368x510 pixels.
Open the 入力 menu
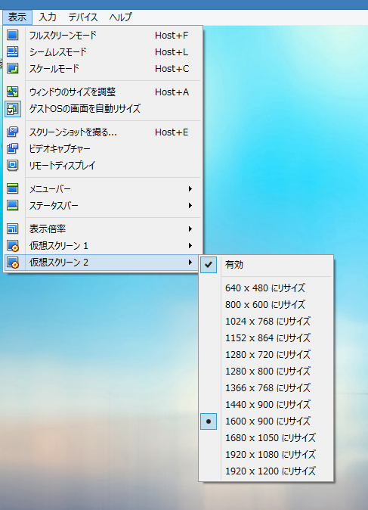(48, 17)
